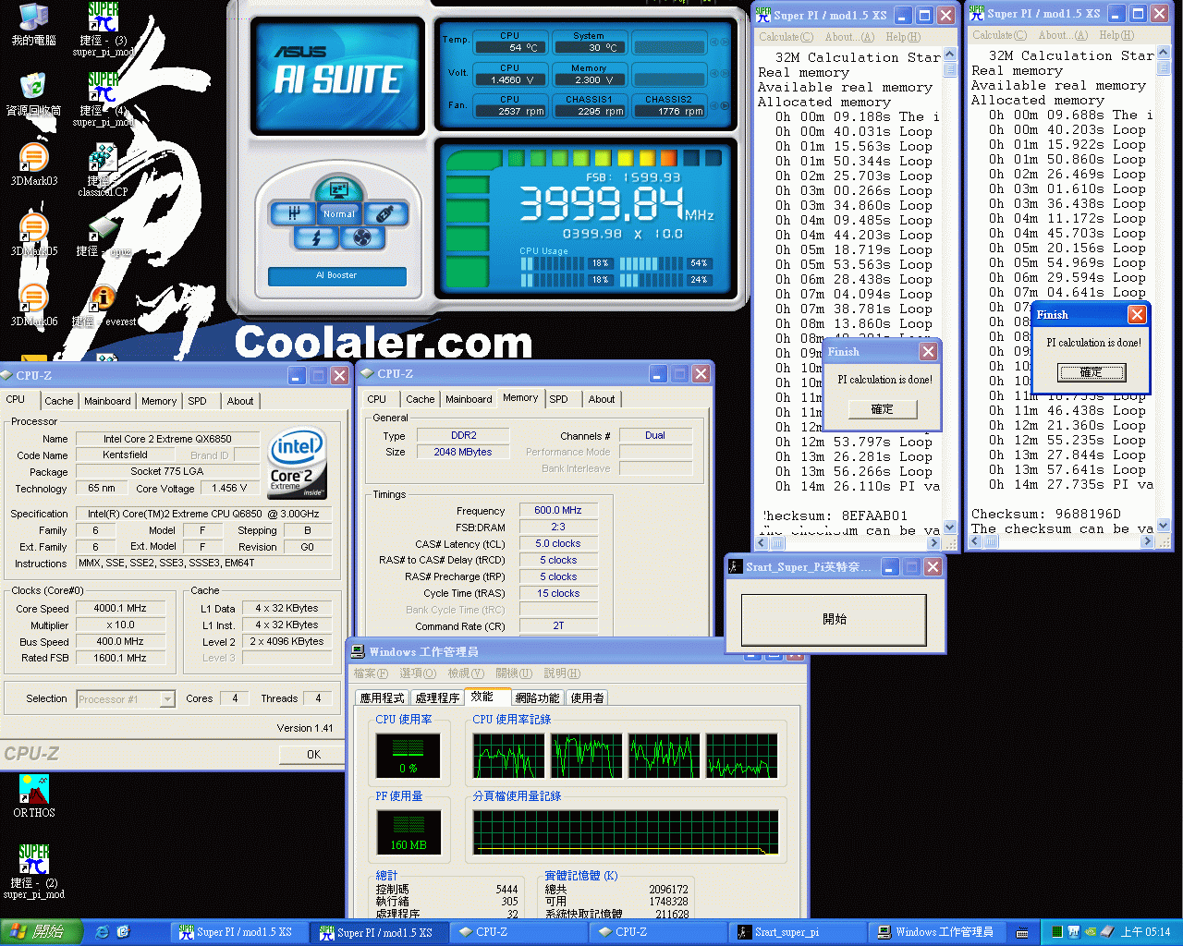Open 檔案 menu in Task Manager
The height and width of the screenshot is (946, 1183).
(371, 673)
